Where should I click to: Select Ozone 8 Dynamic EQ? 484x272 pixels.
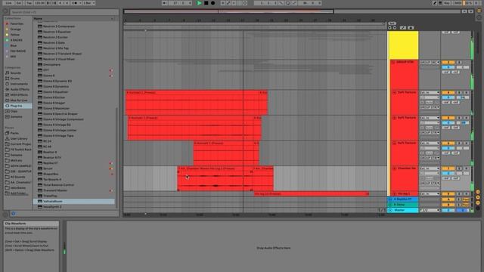click(x=74, y=81)
